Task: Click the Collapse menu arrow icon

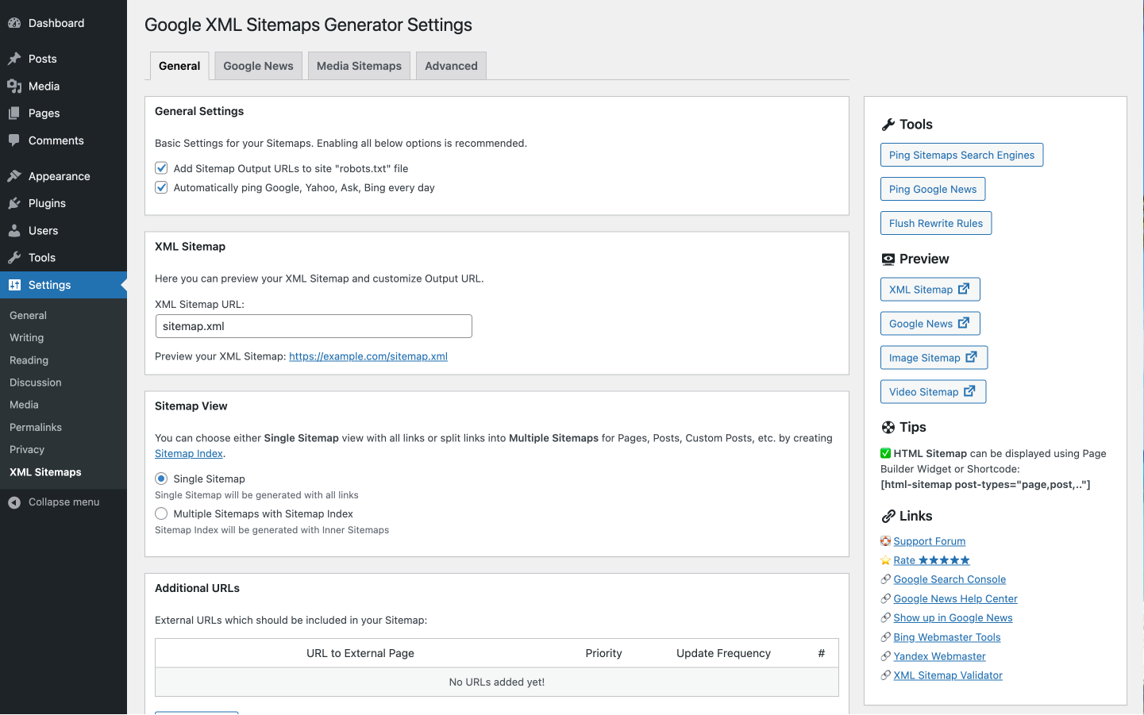Action: pyautogui.click(x=14, y=502)
